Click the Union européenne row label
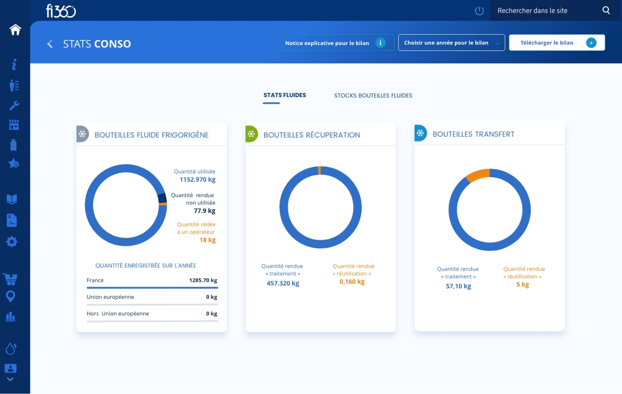The height and width of the screenshot is (394, 622). tap(110, 297)
